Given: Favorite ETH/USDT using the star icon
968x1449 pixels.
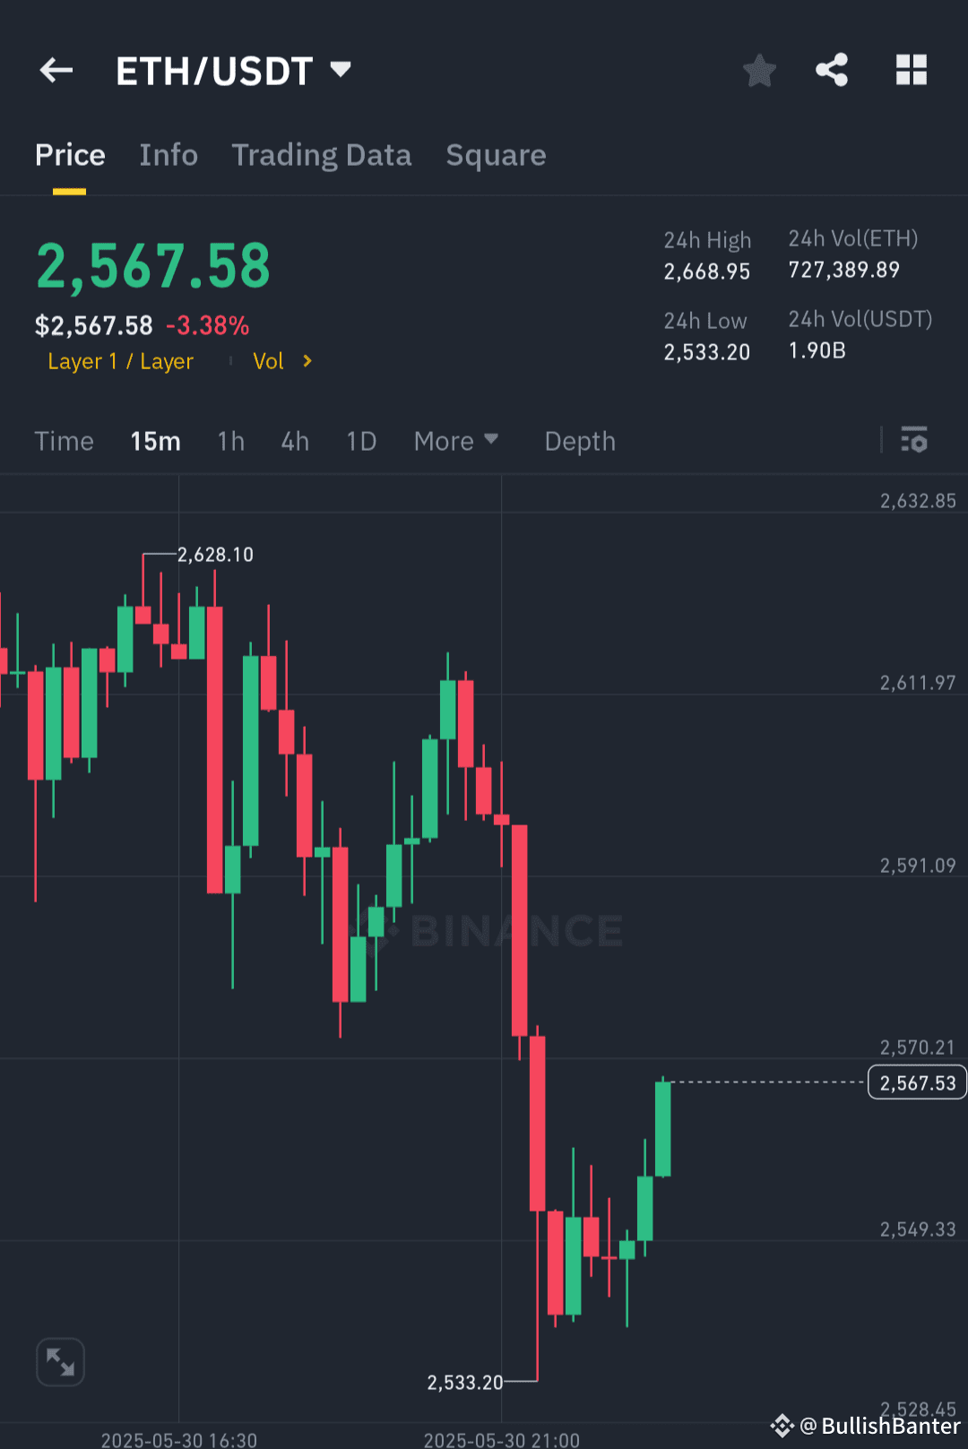Looking at the screenshot, I should (759, 70).
